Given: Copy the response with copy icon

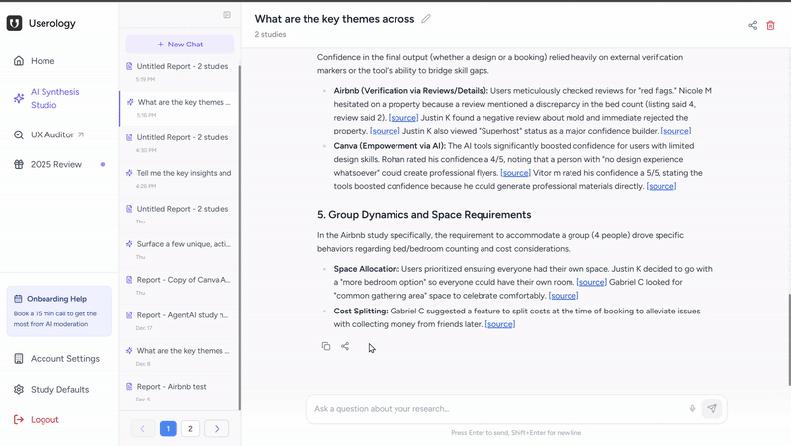Looking at the screenshot, I should pos(326,346).
